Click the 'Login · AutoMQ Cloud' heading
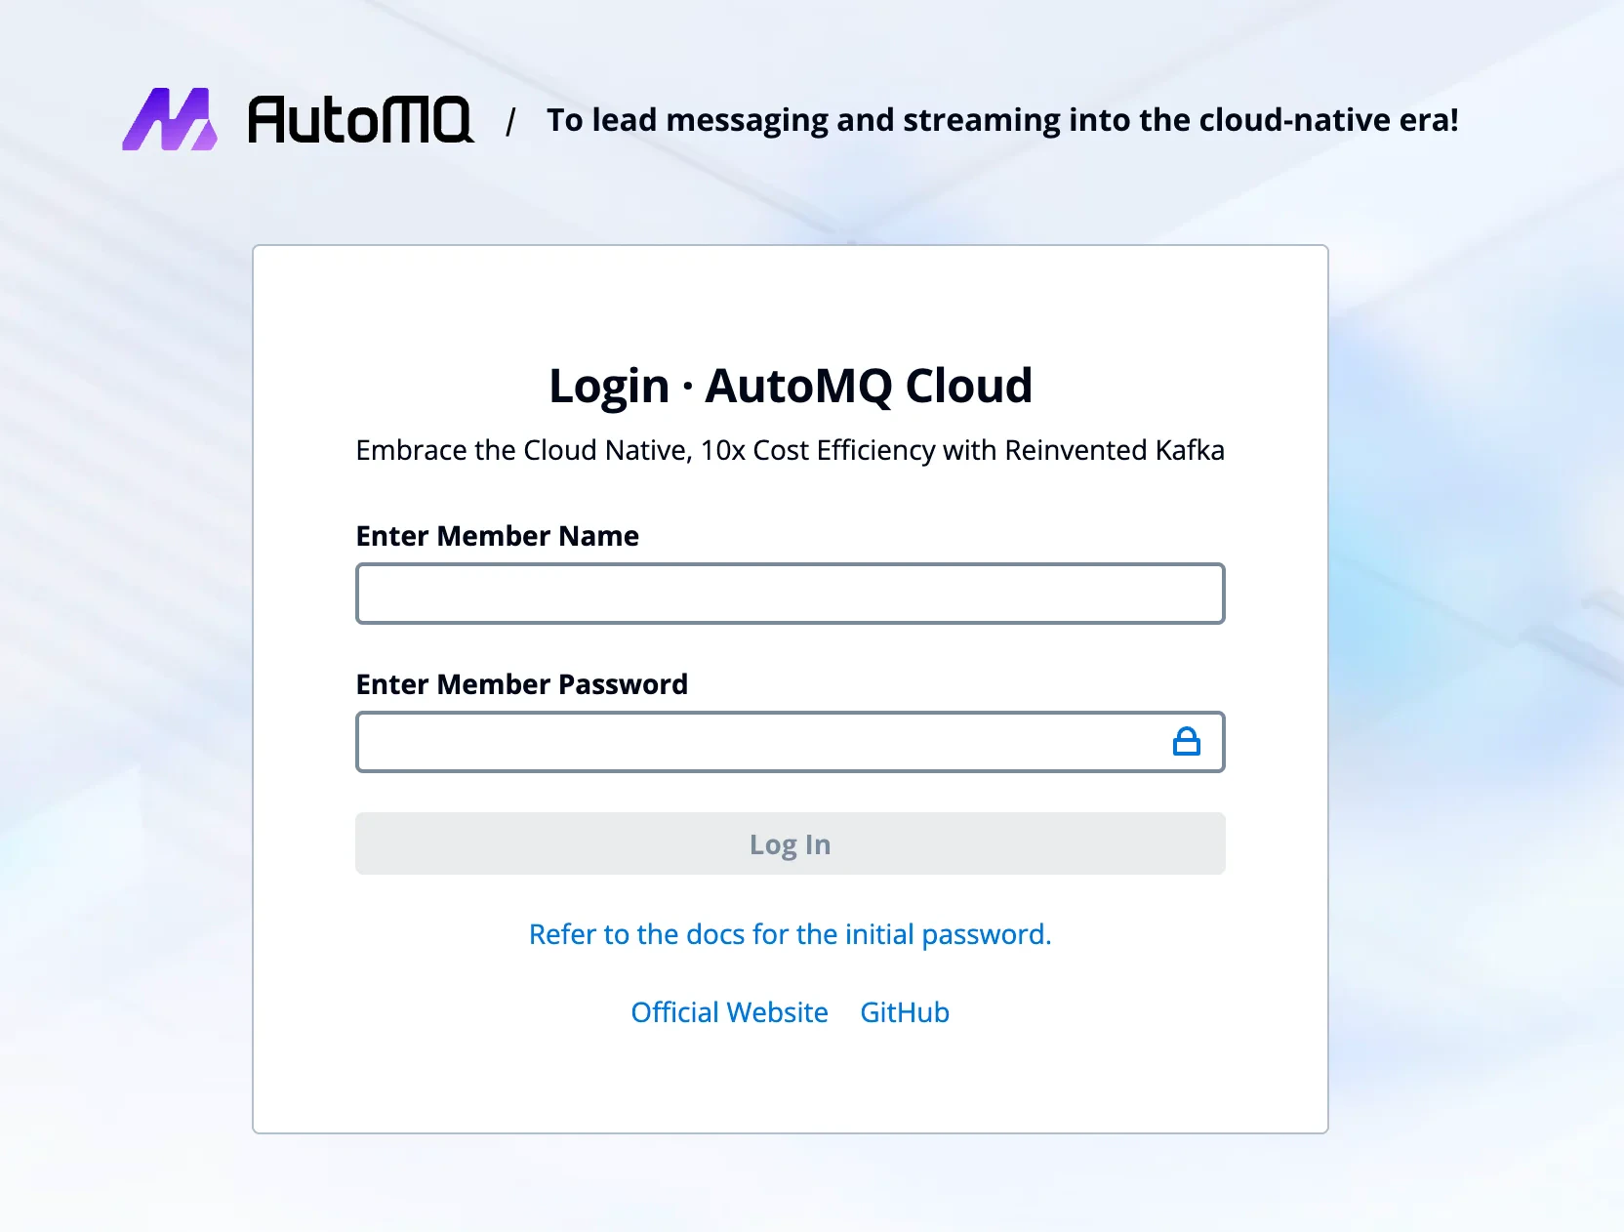This screenshot has height=1232, width=1624. [791, 386]
